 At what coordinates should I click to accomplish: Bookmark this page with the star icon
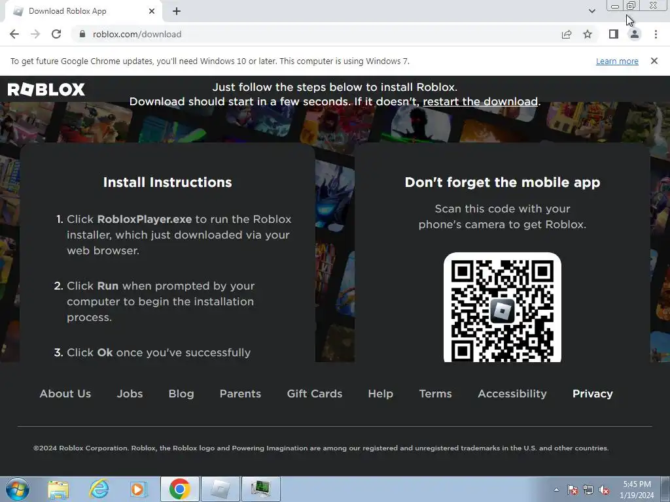coord(588,34)
